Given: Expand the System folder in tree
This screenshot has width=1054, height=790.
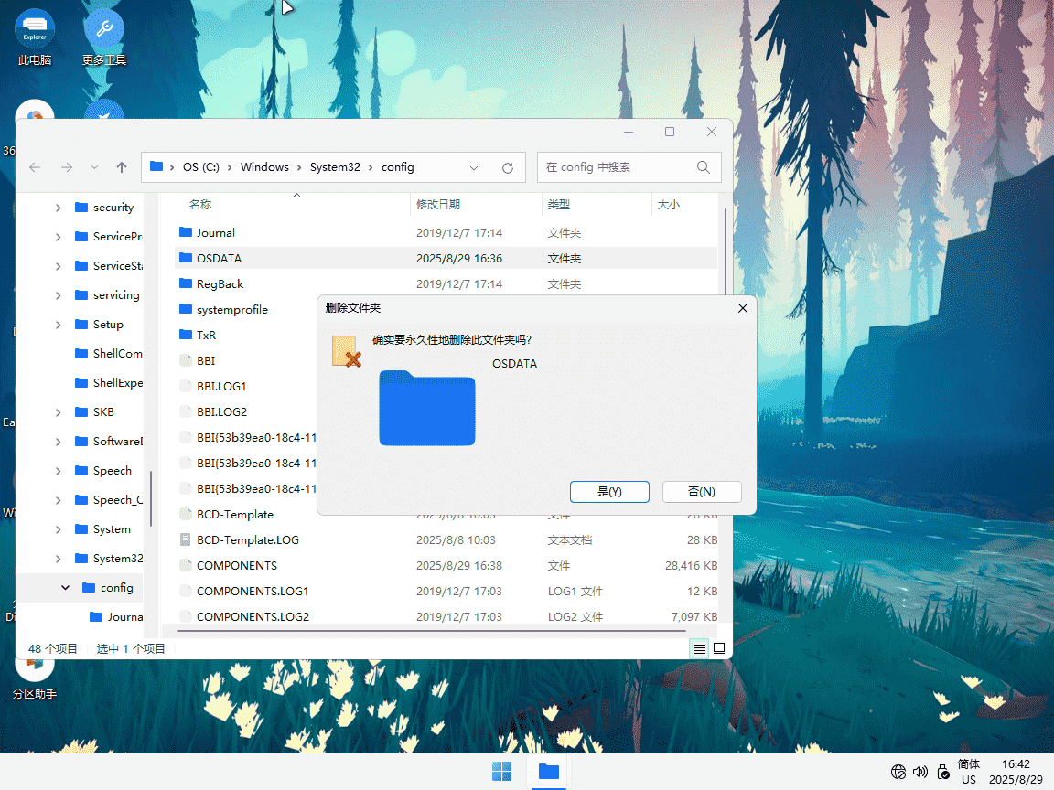Looking at the screenshot, I should tap(59, 529).
